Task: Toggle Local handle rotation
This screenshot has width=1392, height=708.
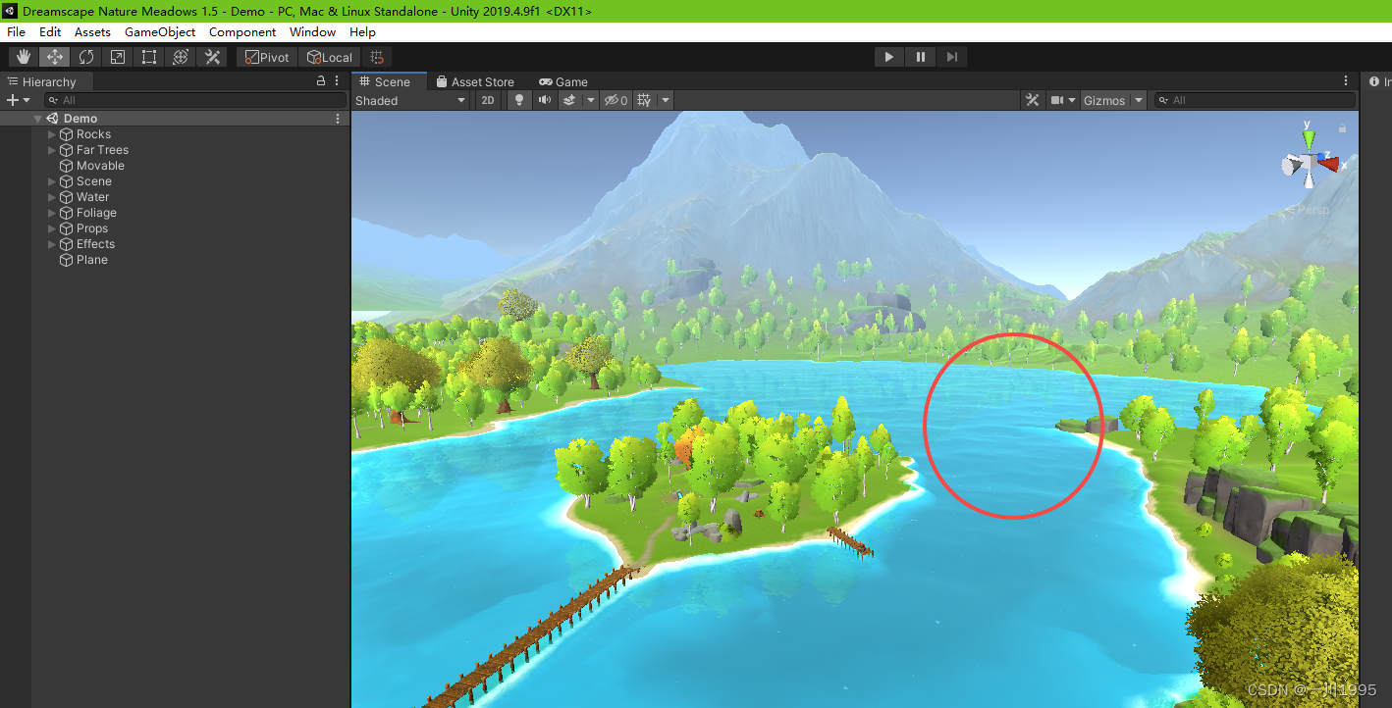Action: (x=330, y=57)
